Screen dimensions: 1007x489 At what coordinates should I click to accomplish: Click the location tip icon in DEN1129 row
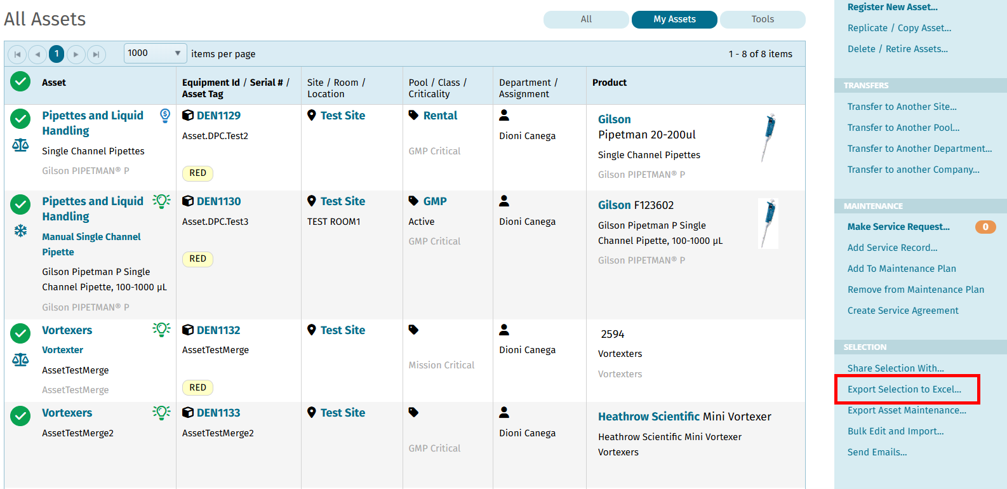[165, 116]
